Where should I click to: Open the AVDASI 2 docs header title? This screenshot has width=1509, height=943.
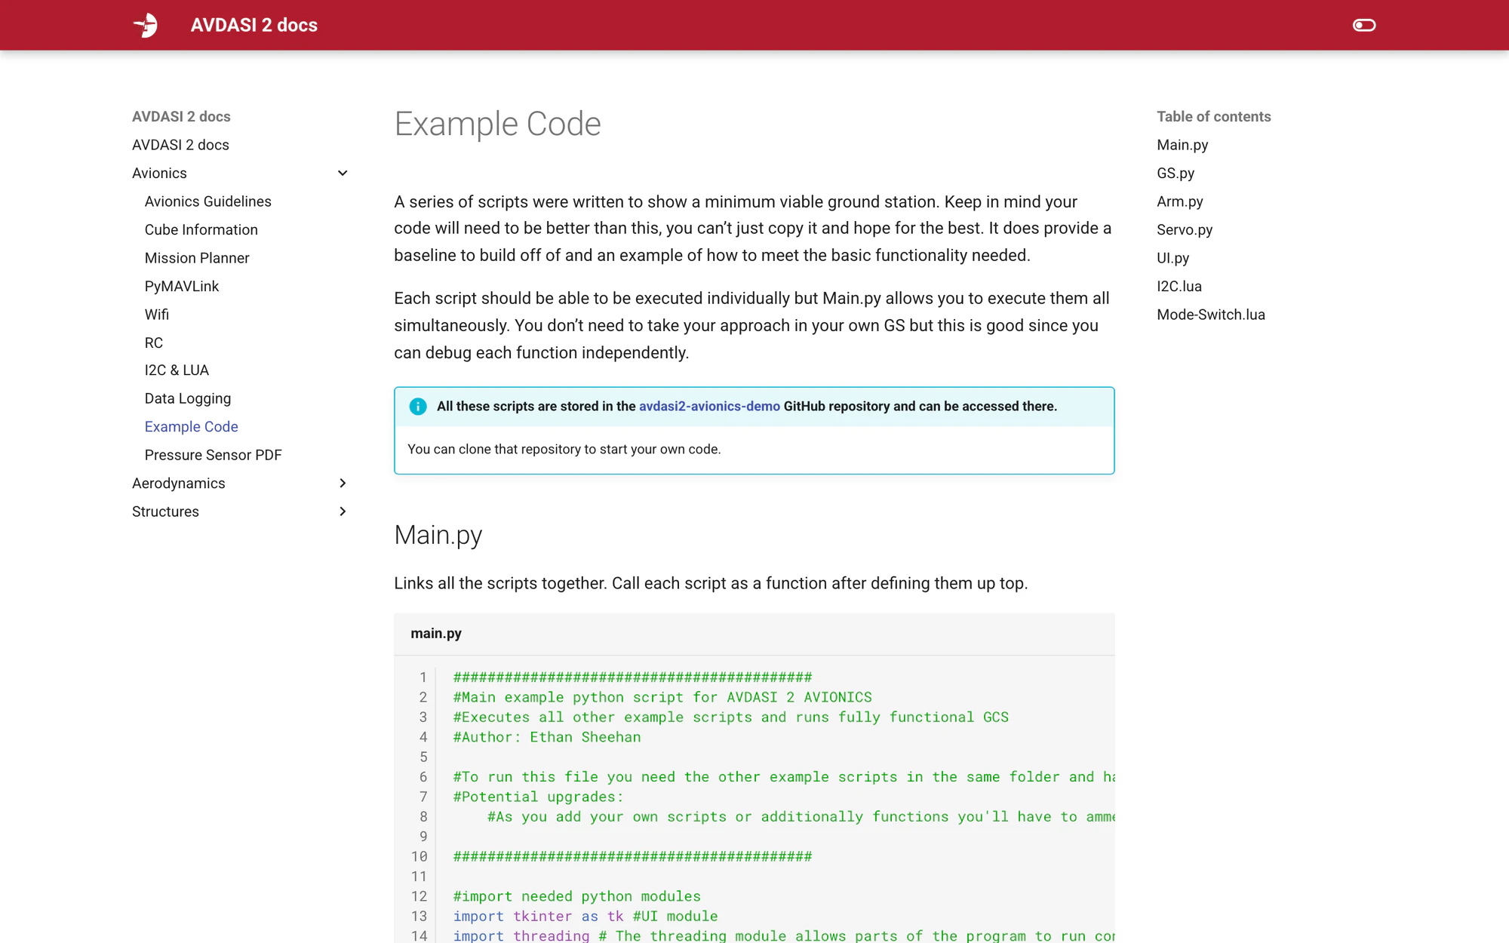(x=254, y=25)
